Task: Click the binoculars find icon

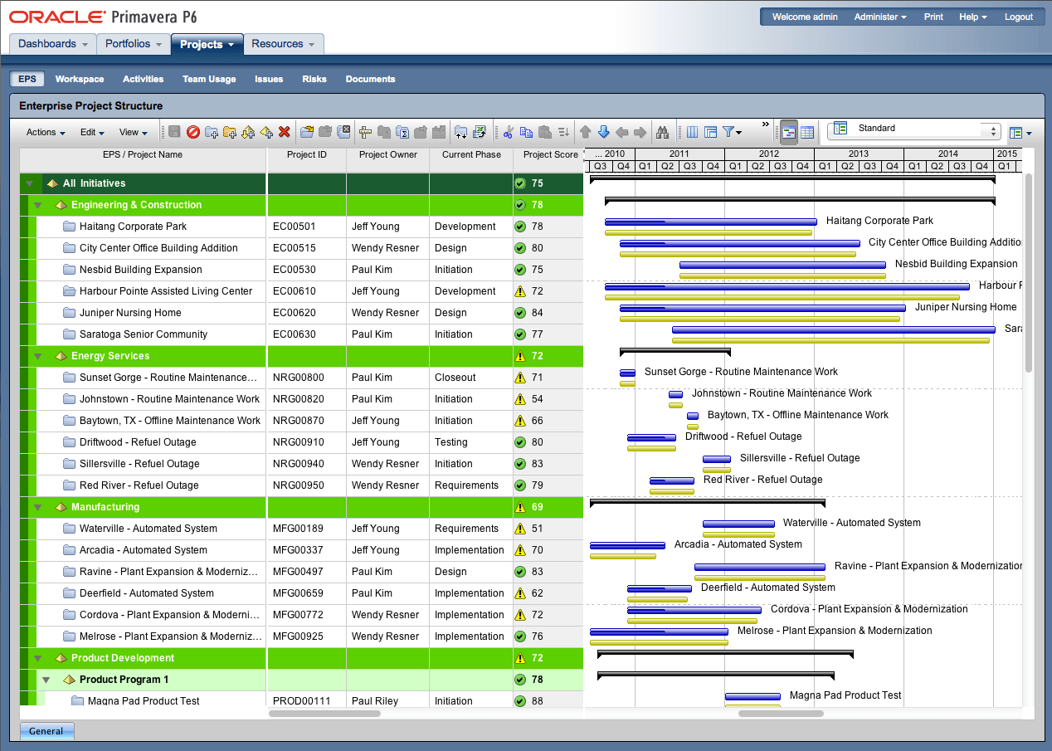Action: [662, 132]
